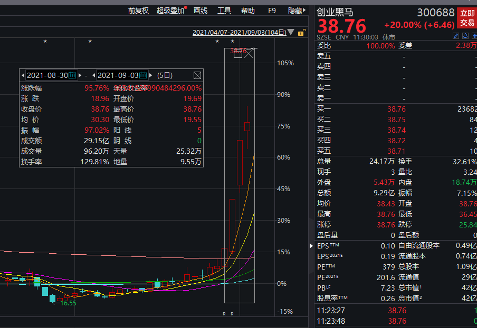Screen dimensions: 477x328
Task: Click the blue plus add-to-watchlist icon
Action: coord(474,36)
